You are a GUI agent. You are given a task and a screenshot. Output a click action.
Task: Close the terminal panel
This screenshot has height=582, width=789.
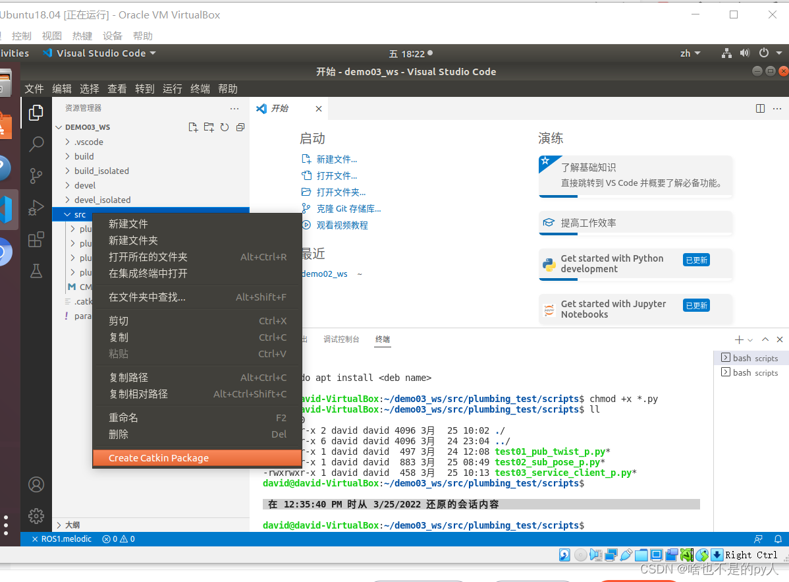(x=780, y=339)
